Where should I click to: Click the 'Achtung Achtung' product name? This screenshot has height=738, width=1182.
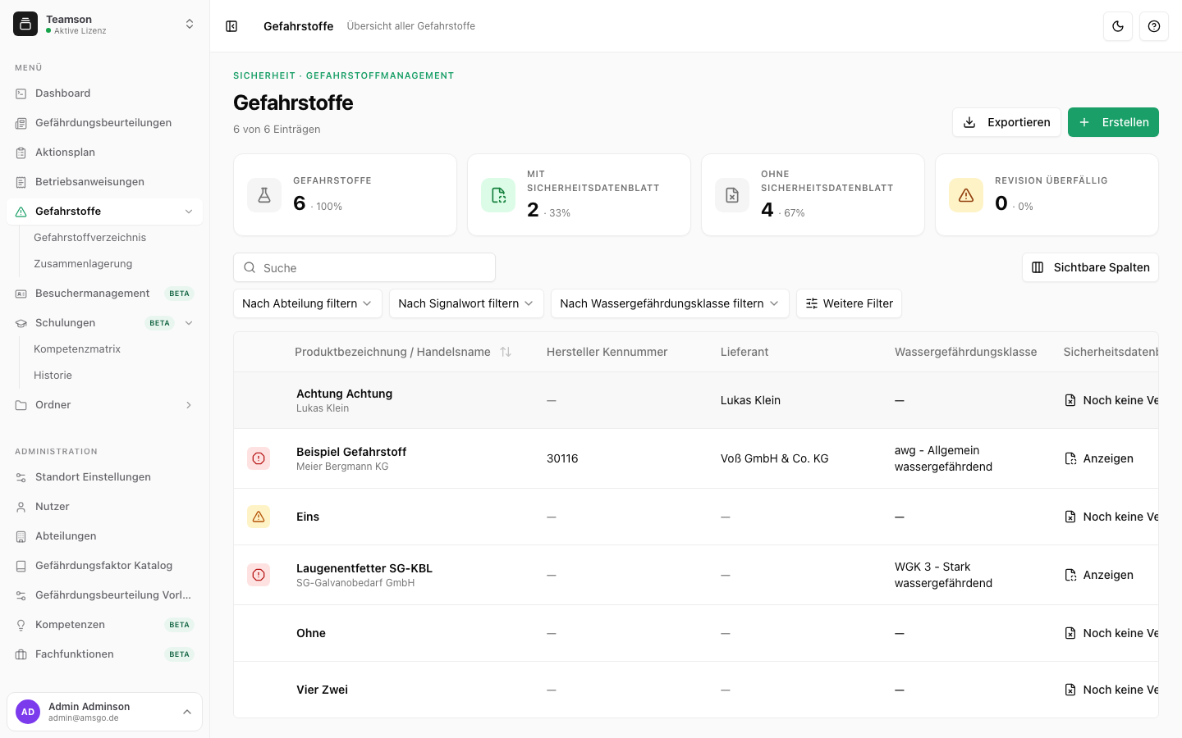click(344, 394)
